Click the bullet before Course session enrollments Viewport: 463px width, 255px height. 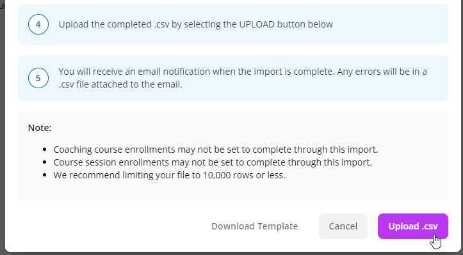(45, 162)
